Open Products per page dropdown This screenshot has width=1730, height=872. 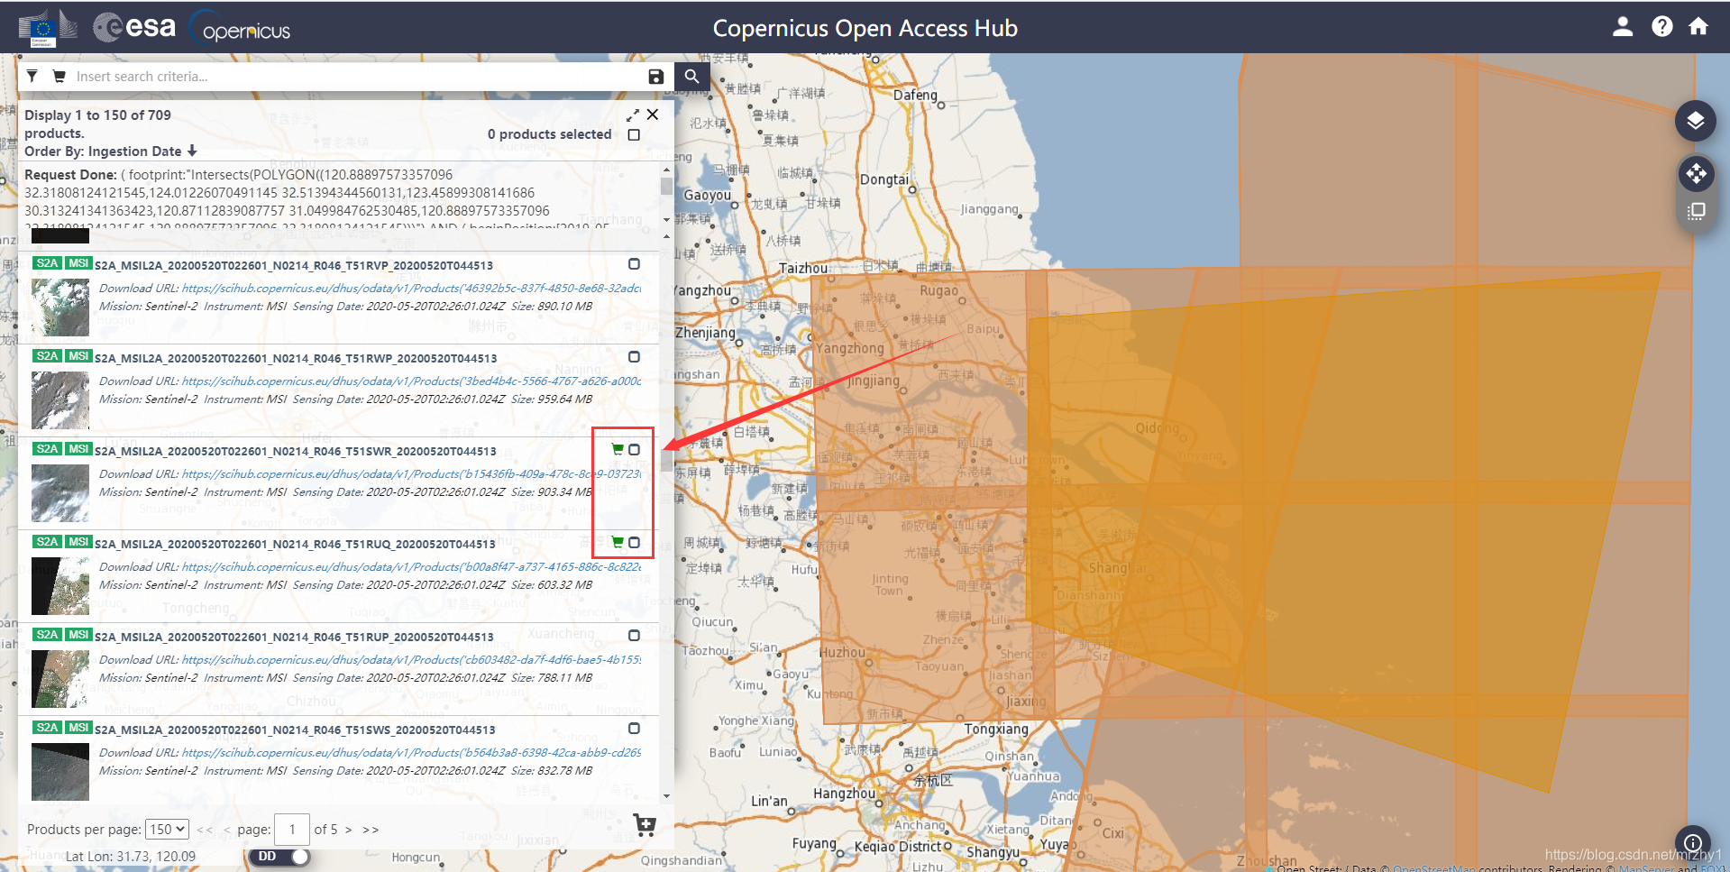coord(167,830)
